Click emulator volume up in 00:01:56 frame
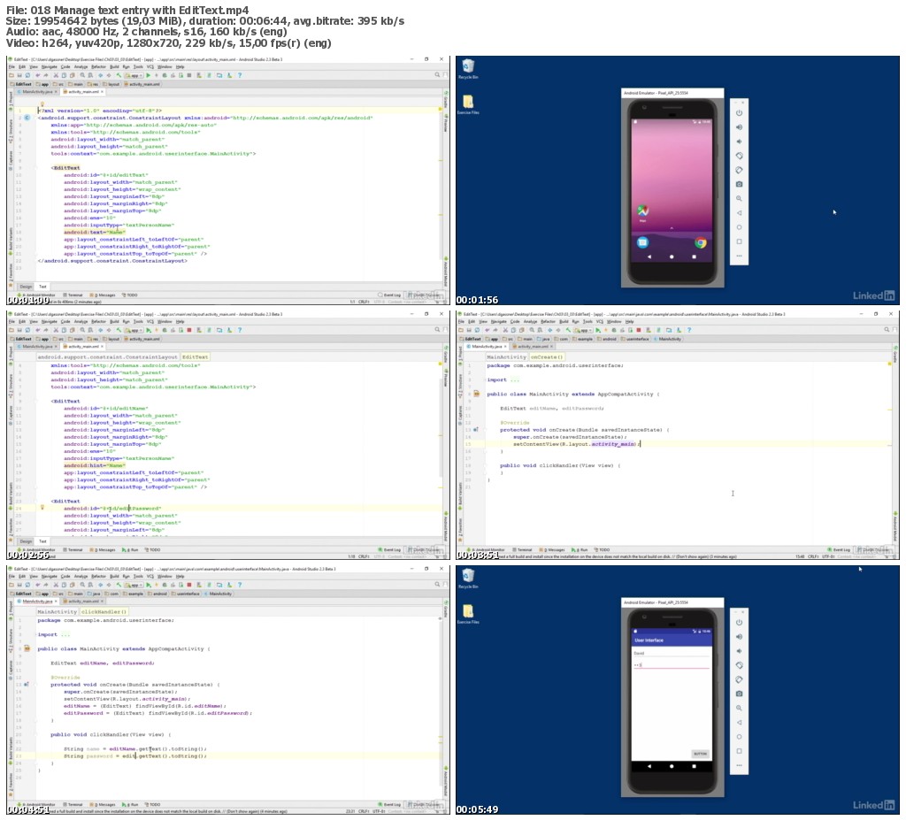This screenshot has height=820, width=906. point(739,127)
